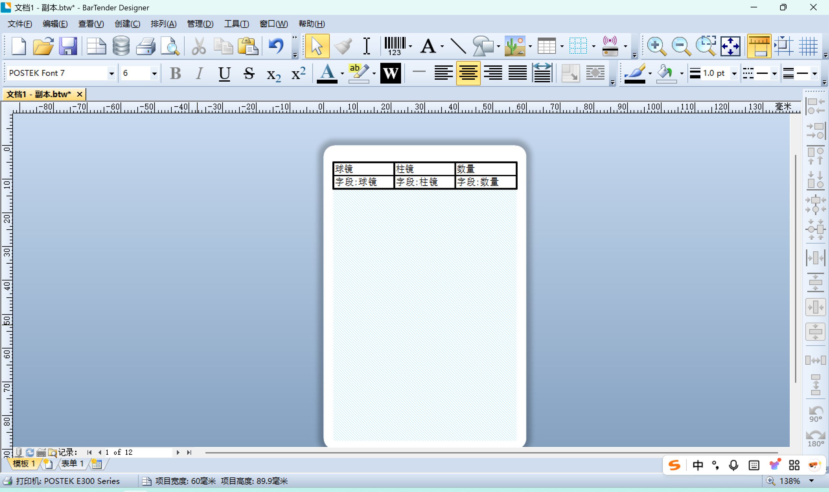Expand the POSTEK Font 7 font dropdown
829x492 pixels.
pos(112,73)
